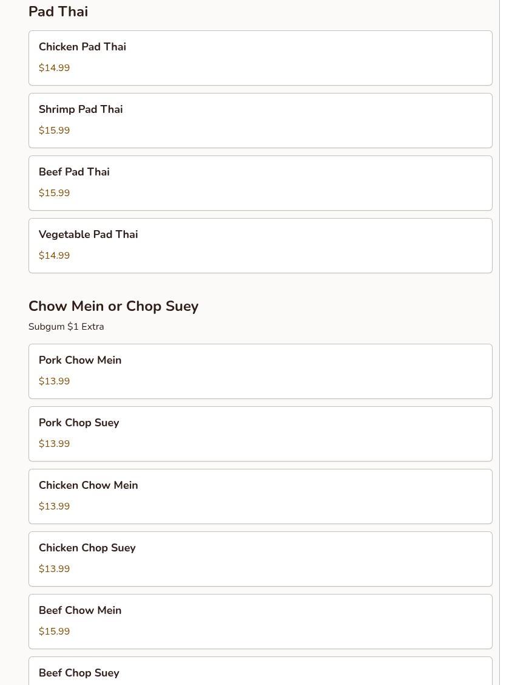Pick the Chicken Chow Mein item
The height and width of the screenshot is (685, 512).
pyautogui.click(x=260, y=496)
